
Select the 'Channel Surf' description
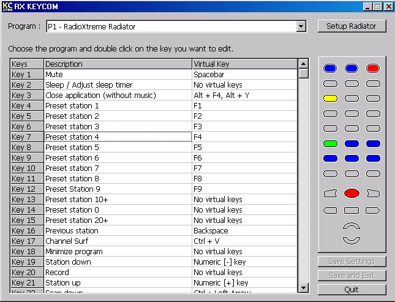118,241
